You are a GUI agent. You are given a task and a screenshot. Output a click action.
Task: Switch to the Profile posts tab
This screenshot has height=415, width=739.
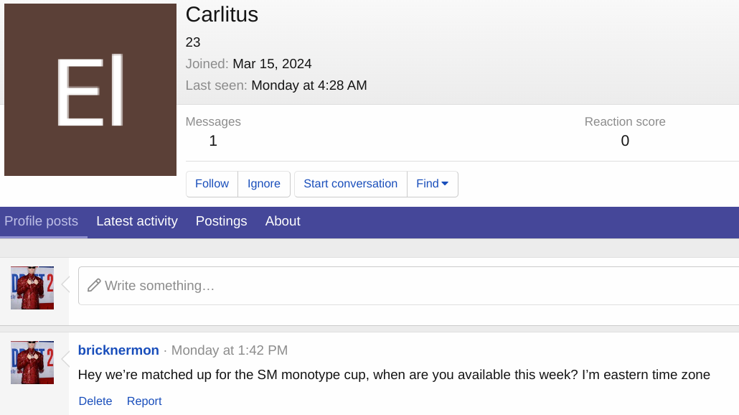pos(42,221)
